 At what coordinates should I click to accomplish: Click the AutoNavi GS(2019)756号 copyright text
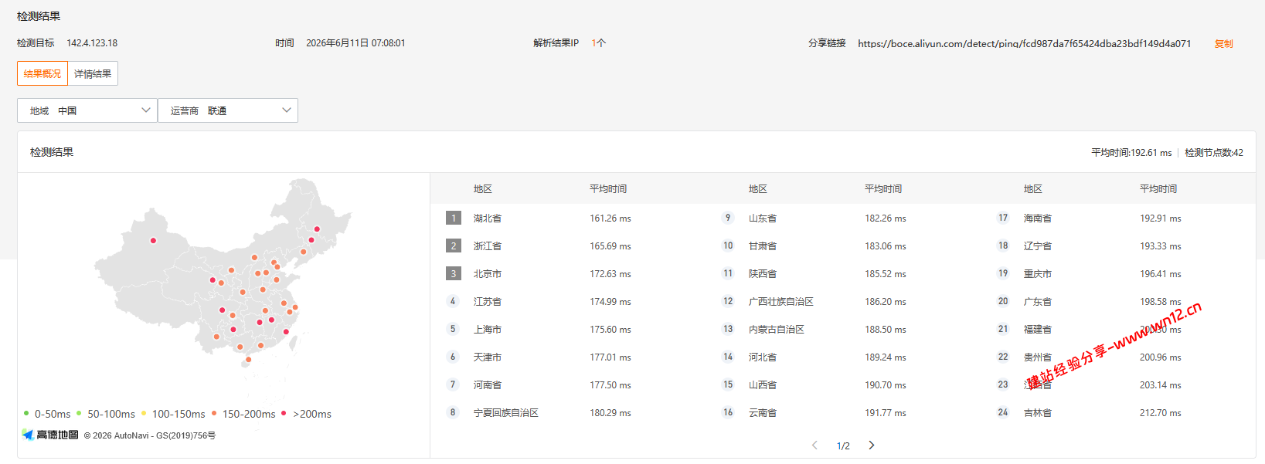tap(150, 435)
